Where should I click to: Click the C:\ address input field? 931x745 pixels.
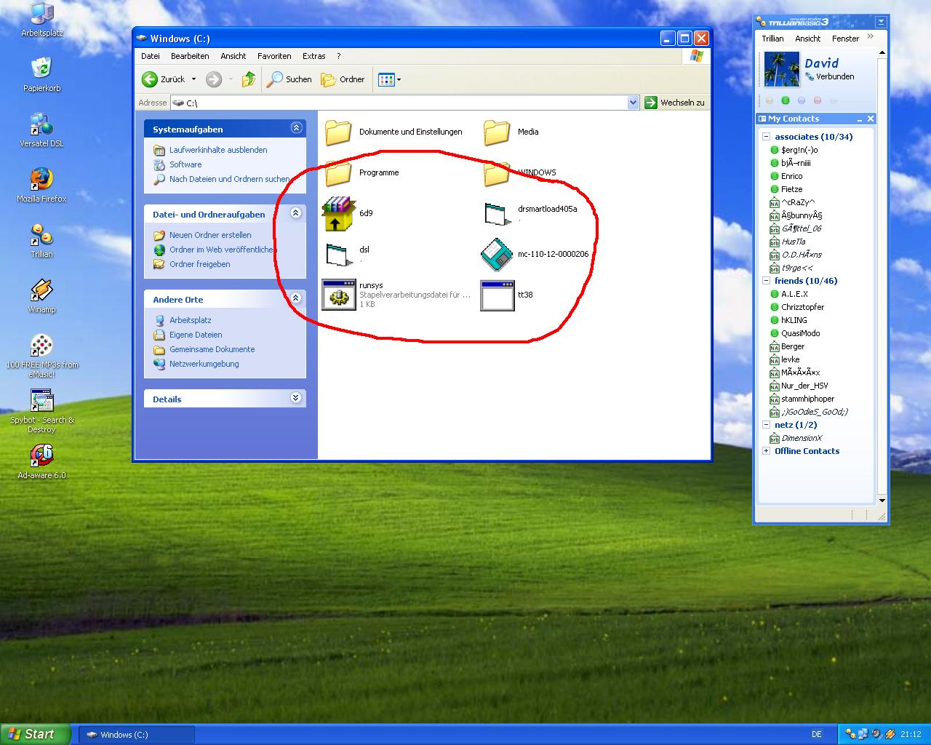(x=400, y=103)
